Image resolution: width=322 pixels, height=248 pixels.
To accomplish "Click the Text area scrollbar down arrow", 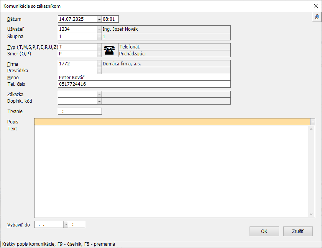I will tap(312, 214).
